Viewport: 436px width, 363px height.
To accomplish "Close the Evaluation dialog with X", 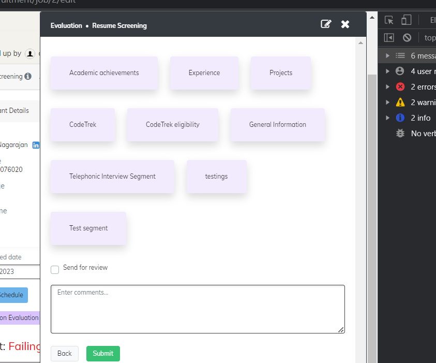I will [345, 24].
